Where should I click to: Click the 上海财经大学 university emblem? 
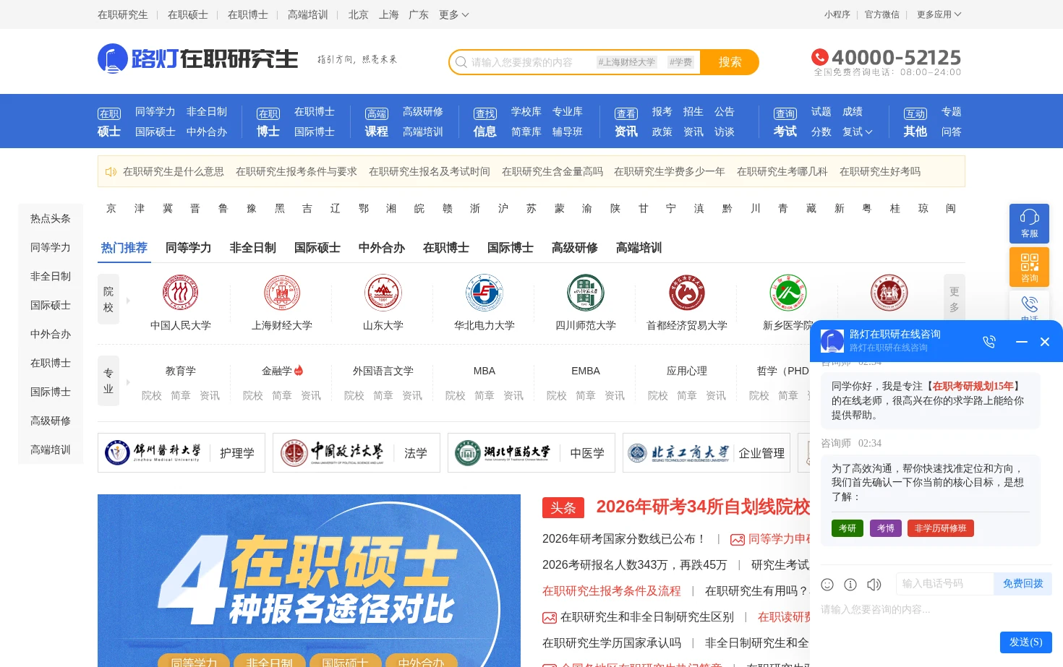(x=282, y=293)
